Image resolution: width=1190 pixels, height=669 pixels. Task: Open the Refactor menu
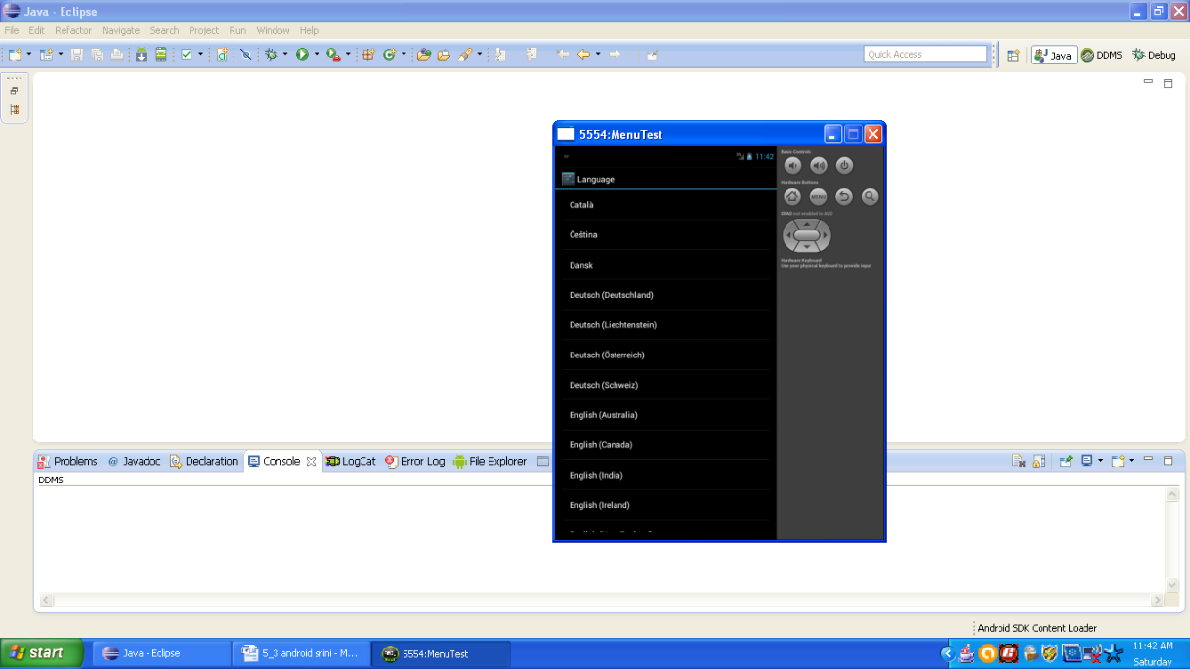tap(73, 30)
